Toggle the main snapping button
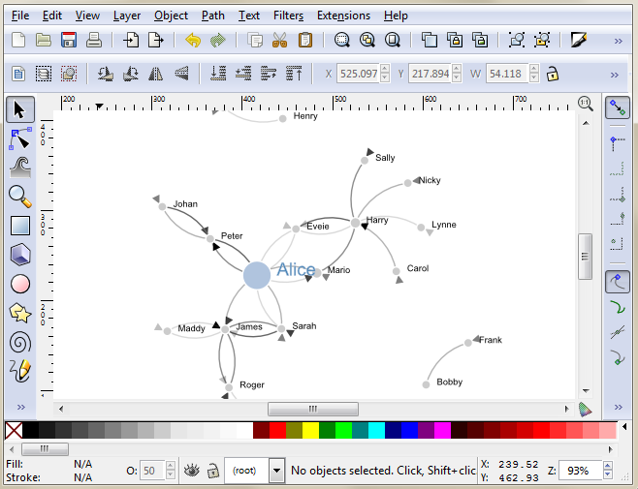This screenshot has width=638, height=489. (x=618, y=108)
